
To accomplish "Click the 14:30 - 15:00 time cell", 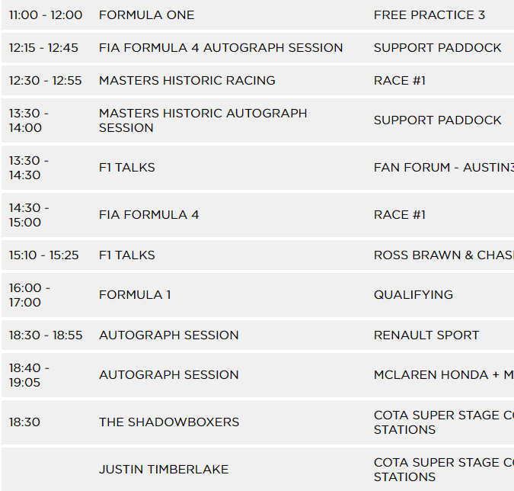I will (29, 215).
